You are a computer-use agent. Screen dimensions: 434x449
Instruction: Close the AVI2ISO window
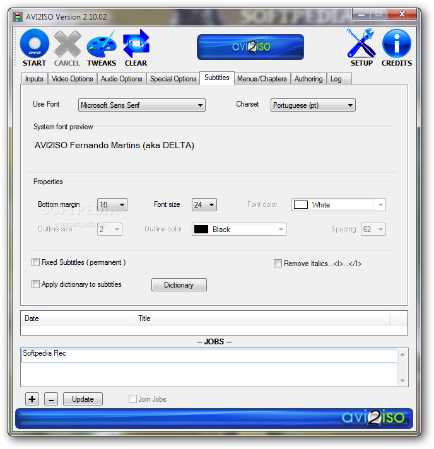[x=402, y=14]
